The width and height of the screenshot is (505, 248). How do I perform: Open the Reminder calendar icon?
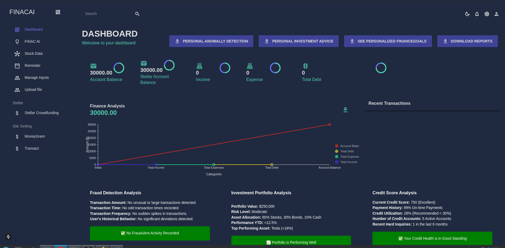coord(17,65)
